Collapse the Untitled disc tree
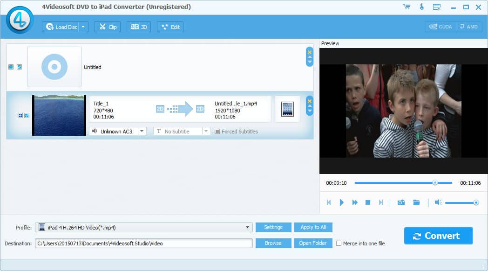This screenshot has width=488, height=271. point(11,67)
